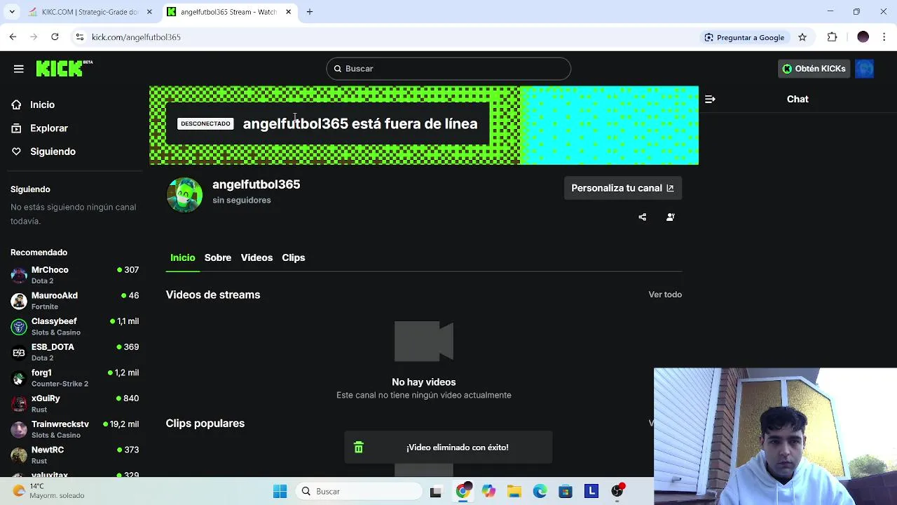The image size is (897, 505).
Task: Open the user profile avatar menu
Action: click(x=864, y=69)
